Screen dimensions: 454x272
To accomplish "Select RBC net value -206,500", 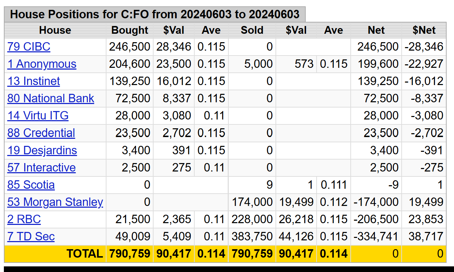I will 376,219.
